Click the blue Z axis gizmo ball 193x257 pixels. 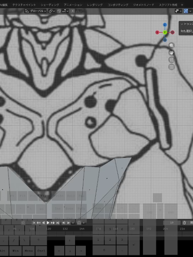tap(165, 25)
